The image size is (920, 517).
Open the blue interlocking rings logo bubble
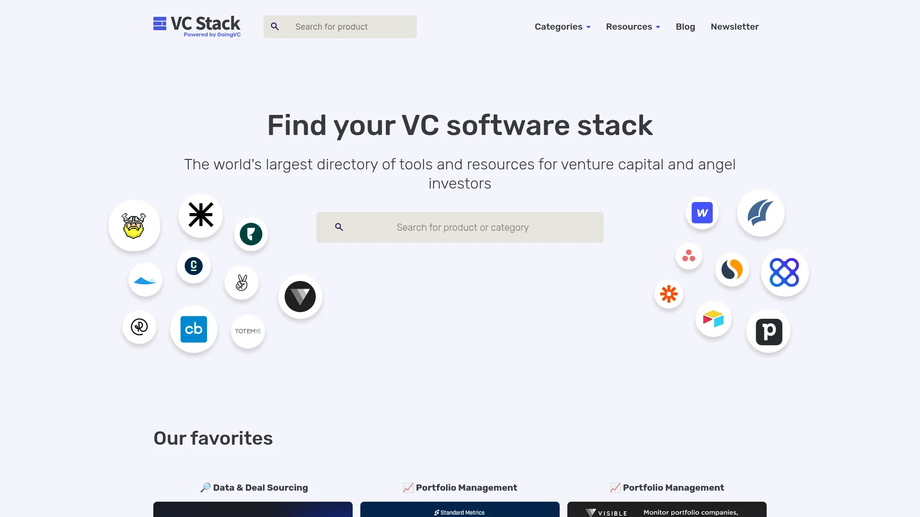click(785, 272)
